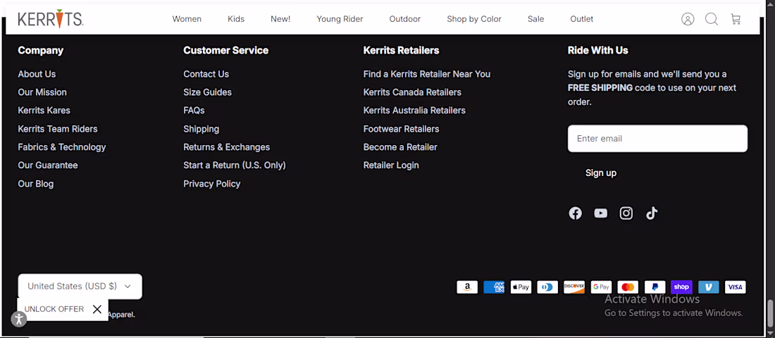Viewport: 775px width, 338px height.
Task: Open the account profile icon
Action: point(688,19)
